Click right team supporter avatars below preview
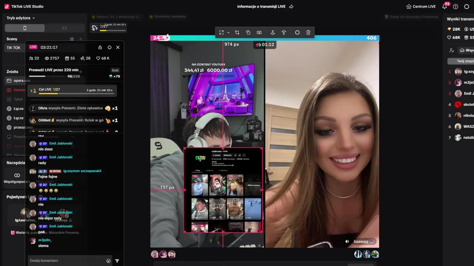 coord(366,254)
